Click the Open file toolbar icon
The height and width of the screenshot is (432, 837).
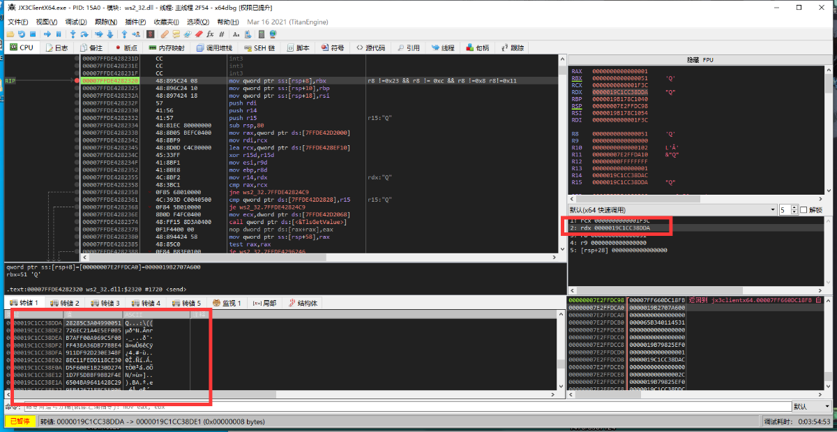point(10,33)
